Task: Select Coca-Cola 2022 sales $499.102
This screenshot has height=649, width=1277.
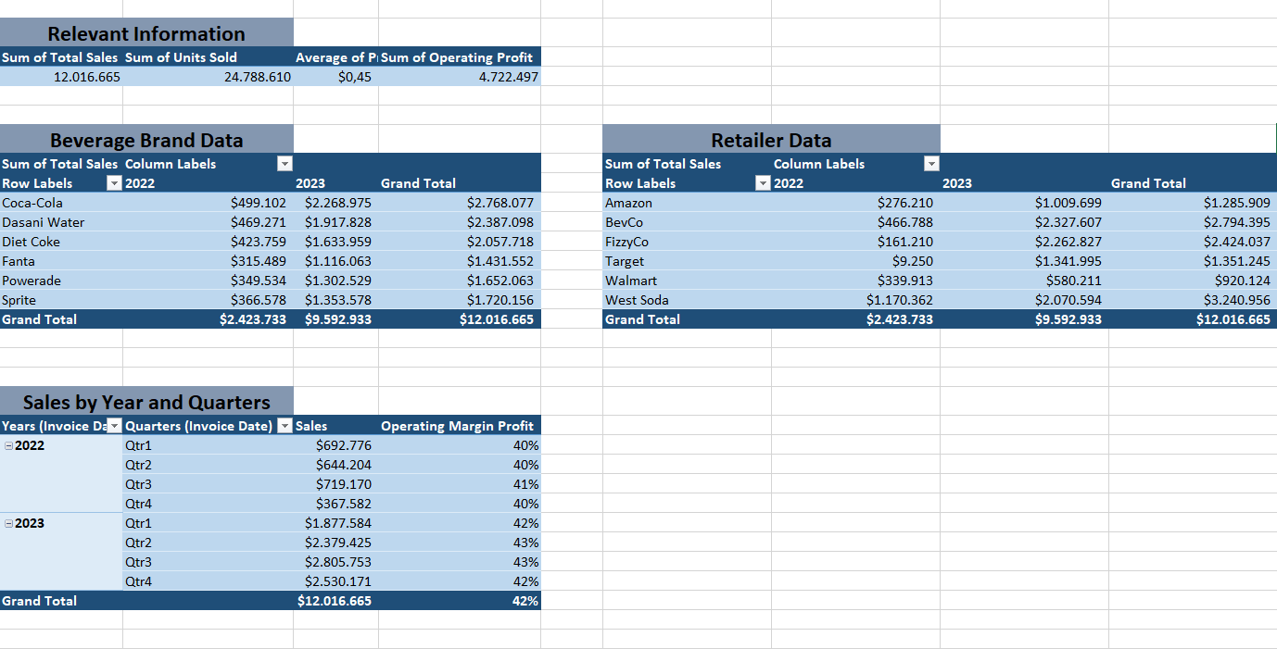Action: [x=209, y=203]
